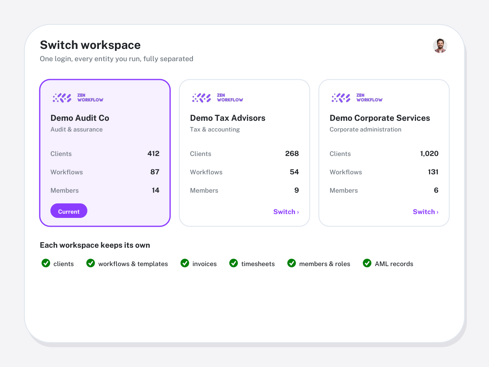Click the Workflows label in Demo Tax Advisors
489x367 pixels.
tap(206, 172)
